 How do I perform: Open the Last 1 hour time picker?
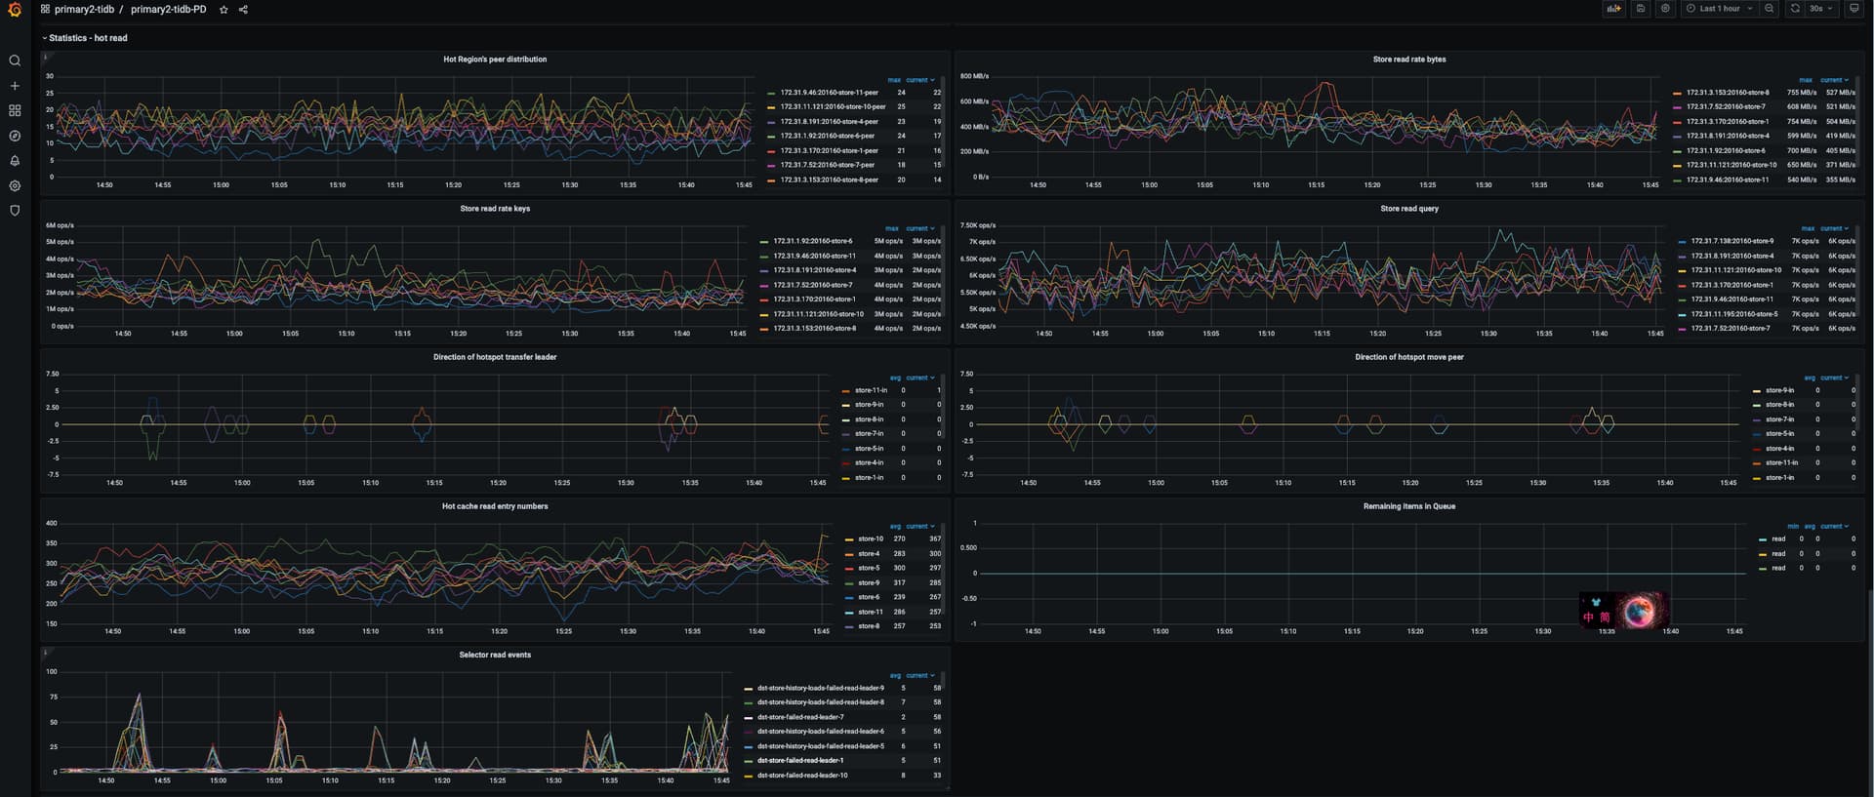tap(1720, 9)
